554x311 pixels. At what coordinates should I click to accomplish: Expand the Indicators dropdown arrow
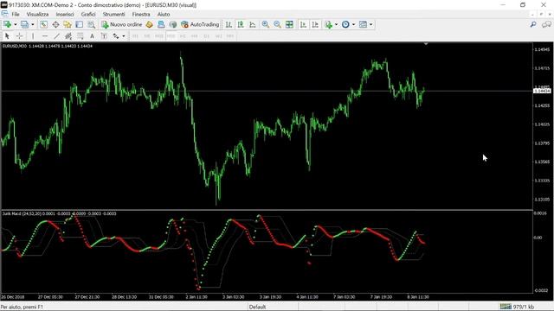(336, 24)
